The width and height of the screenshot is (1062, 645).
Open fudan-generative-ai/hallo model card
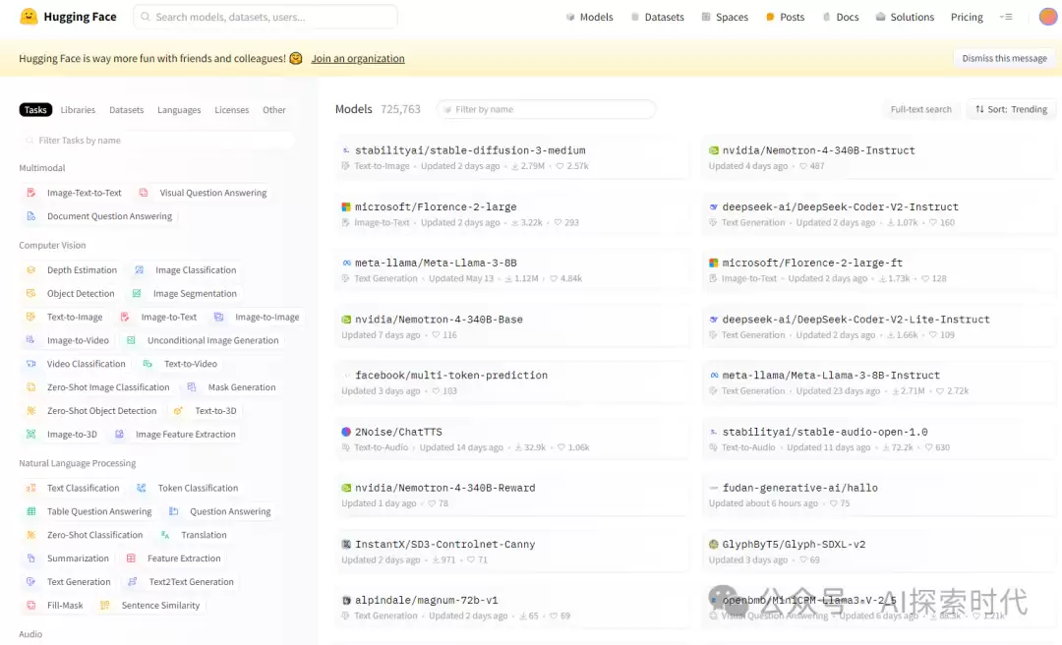pyautogui.click(x=799, y=488)
